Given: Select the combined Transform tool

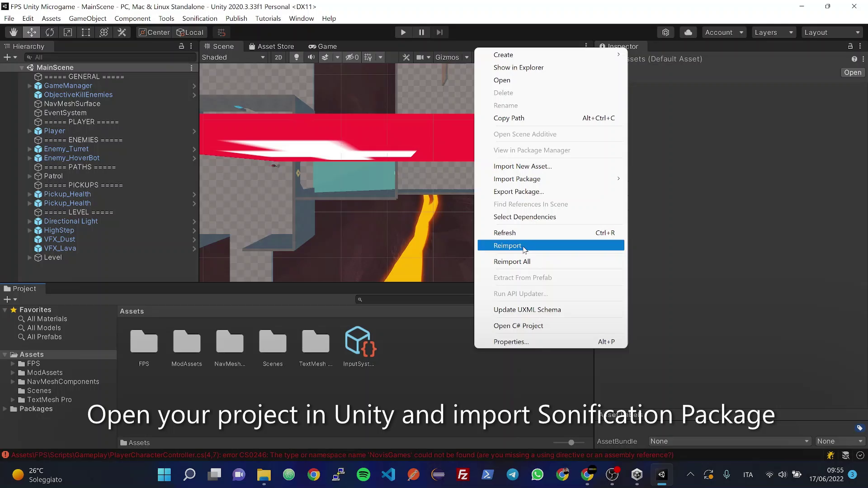Looking at the screenshot, I should (x=104, y=32).
